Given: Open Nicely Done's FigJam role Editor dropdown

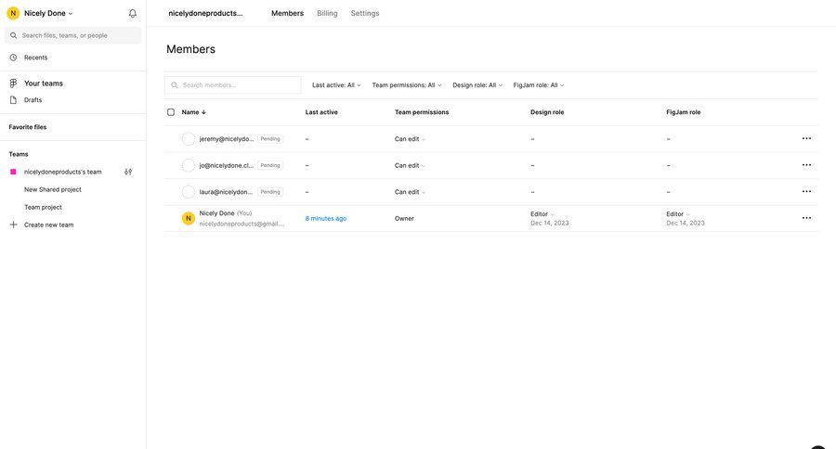Looking at the screenshot, I should tap(678, 214).
